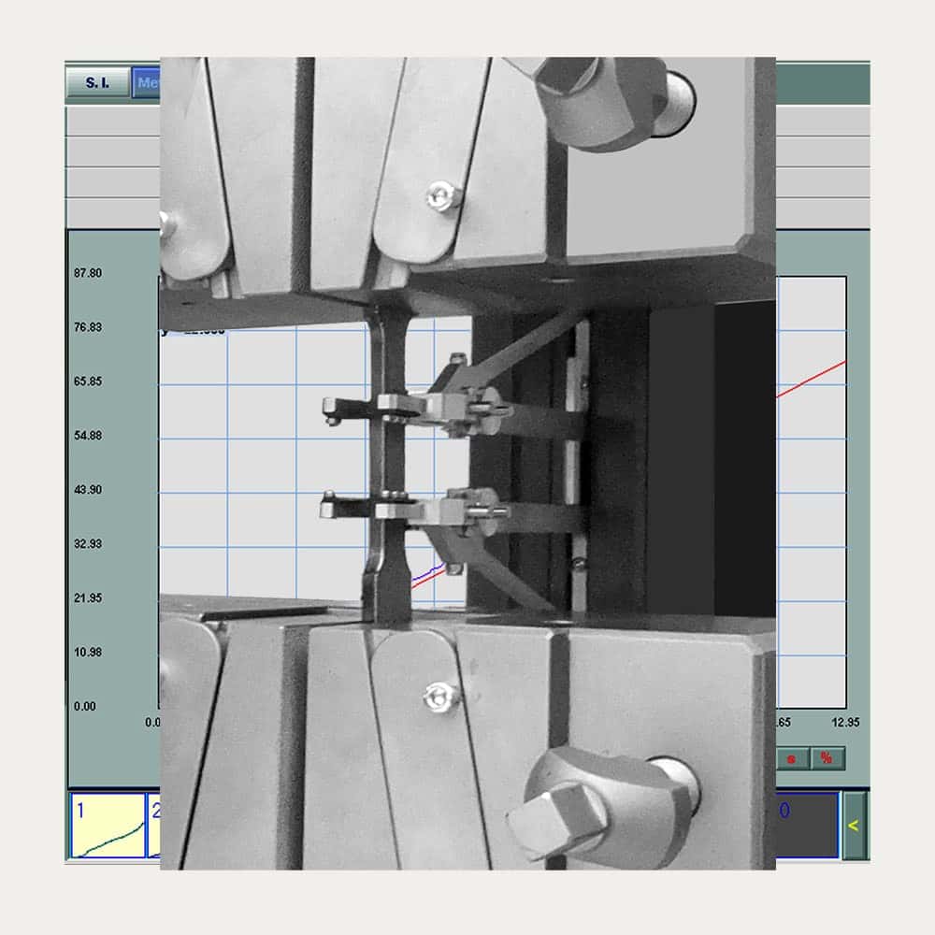The width and height of the screenshot is (935, 935).
Task: Select test curve thumbnail 2
Action: [154, 825]
